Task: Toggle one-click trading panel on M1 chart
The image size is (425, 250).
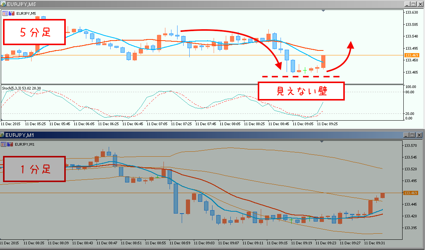Action: click(x=3, y=144)
